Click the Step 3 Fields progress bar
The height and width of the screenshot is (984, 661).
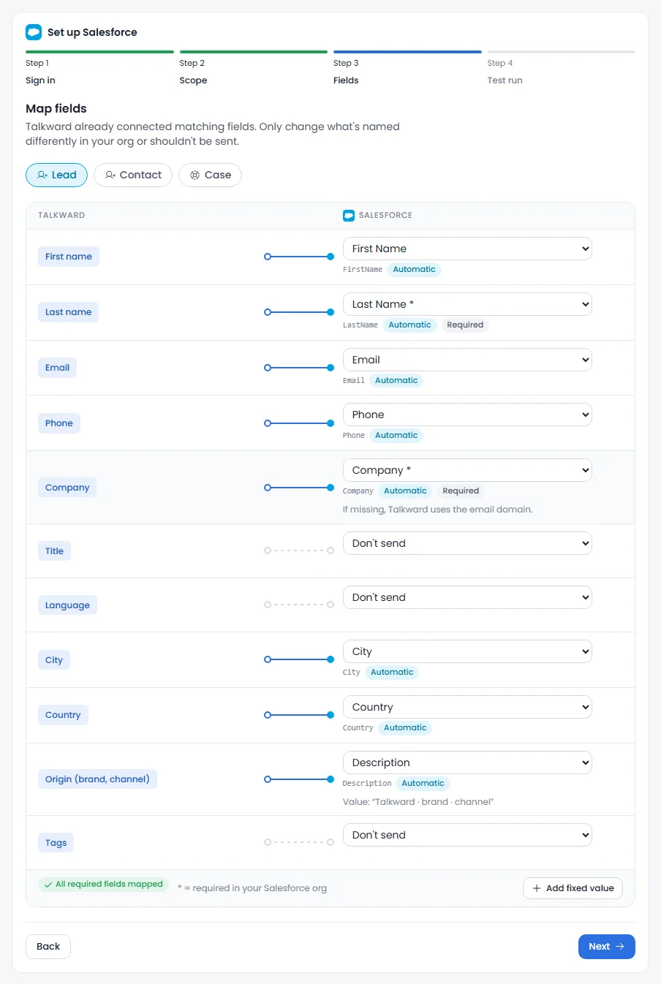407,52
